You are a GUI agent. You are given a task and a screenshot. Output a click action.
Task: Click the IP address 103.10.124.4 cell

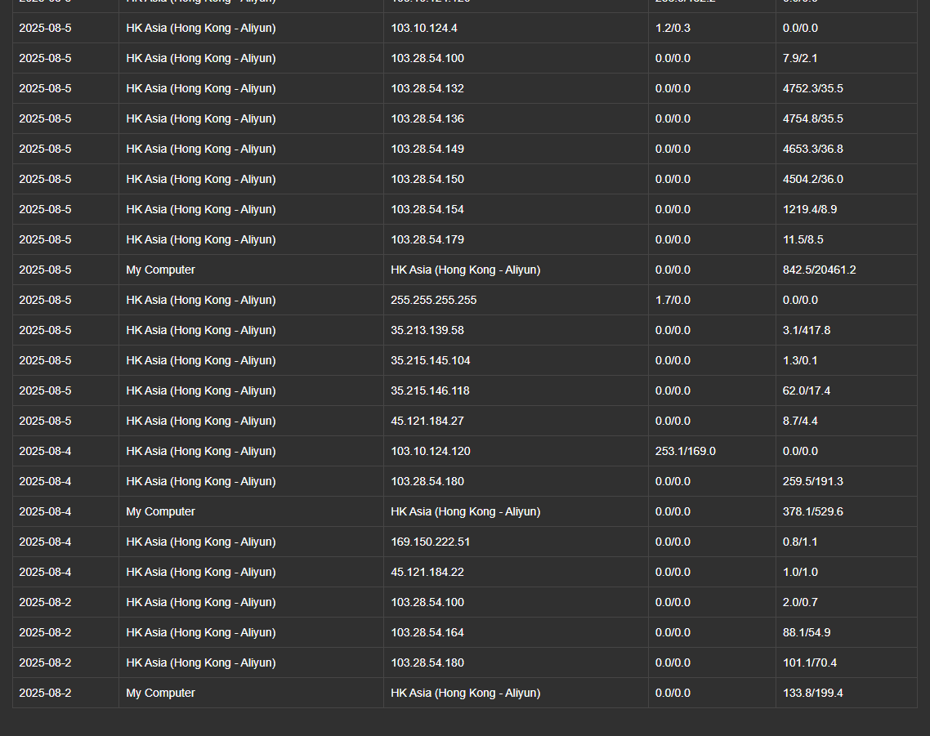pos(424,28)
